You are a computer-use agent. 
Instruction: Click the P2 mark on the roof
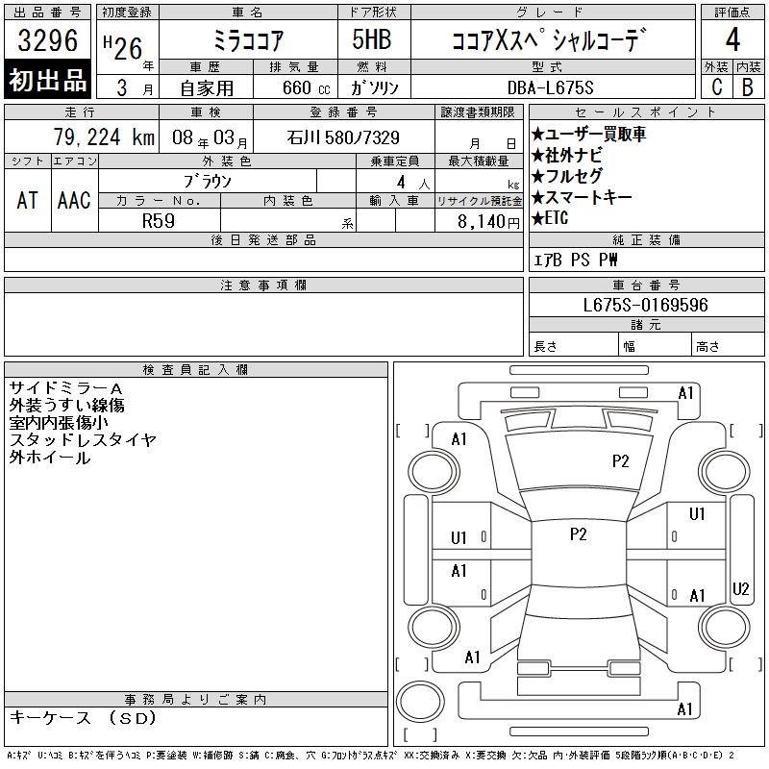tap(579, 534)
